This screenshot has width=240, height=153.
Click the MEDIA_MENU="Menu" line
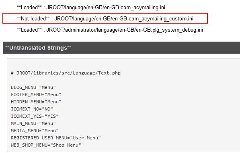(35, 131)
